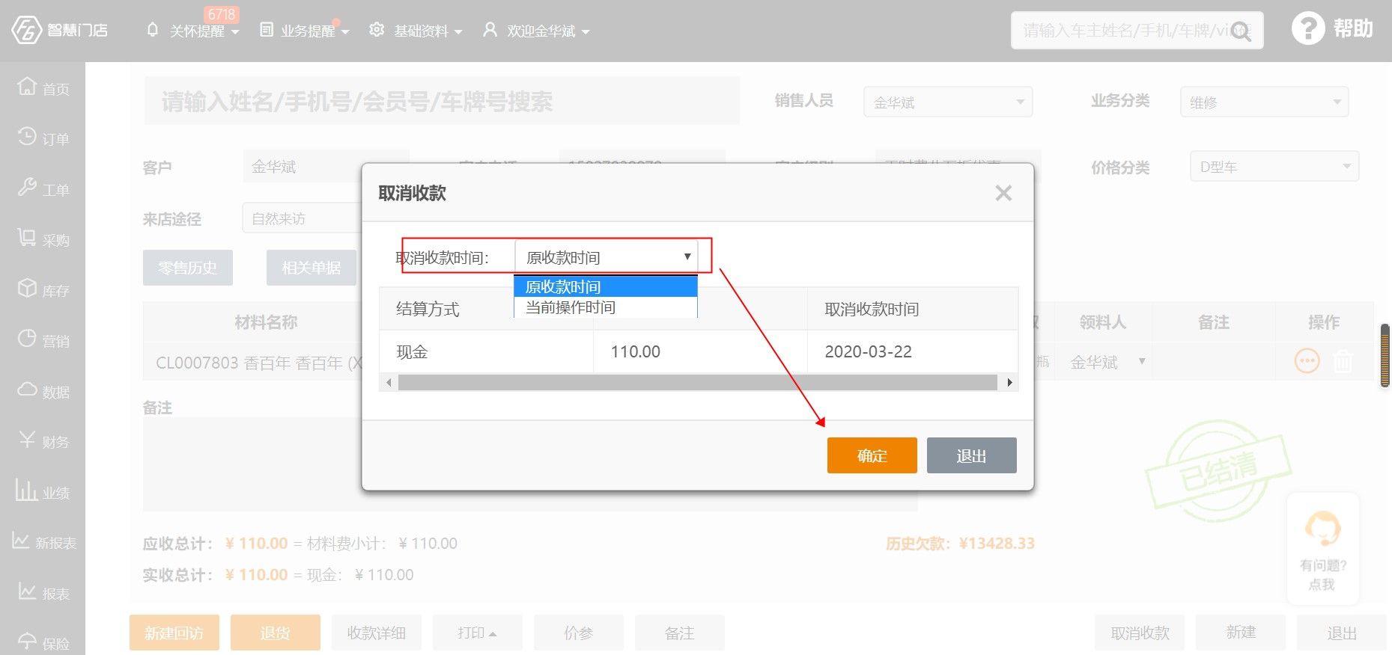
Task: Click the page vertical scrollbar thumb
Action: click(1385, 355)
